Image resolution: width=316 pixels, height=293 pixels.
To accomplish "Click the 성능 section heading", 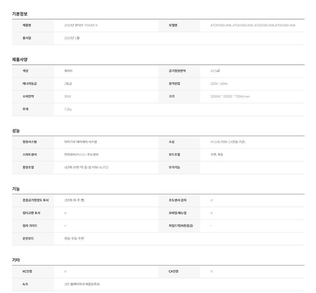I will [16, 130].
